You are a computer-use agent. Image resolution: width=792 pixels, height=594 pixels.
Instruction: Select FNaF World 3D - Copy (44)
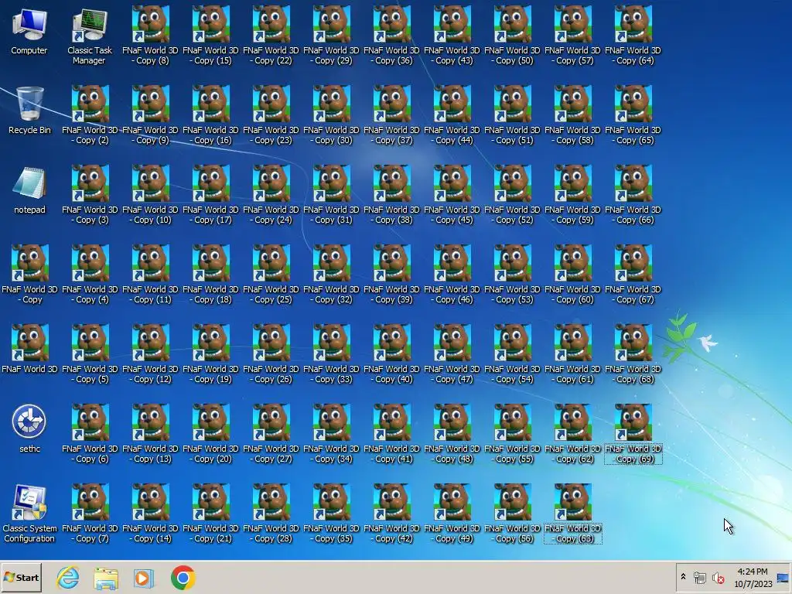click(x=452, y=114)
